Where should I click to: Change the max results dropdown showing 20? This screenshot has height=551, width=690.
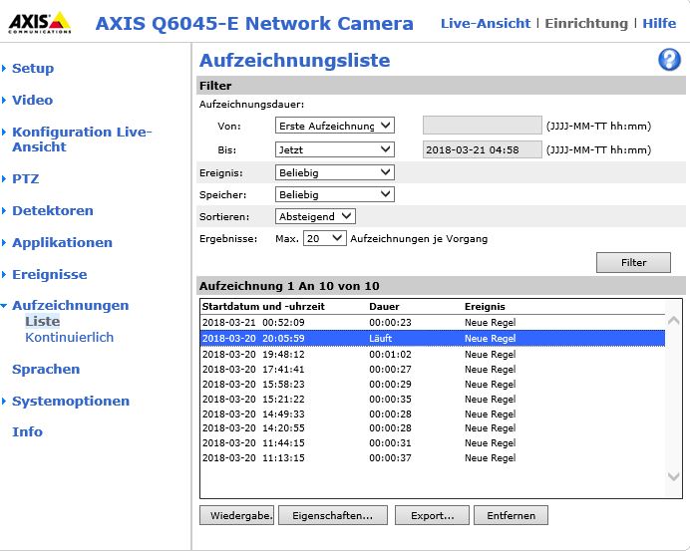(324, 239)
